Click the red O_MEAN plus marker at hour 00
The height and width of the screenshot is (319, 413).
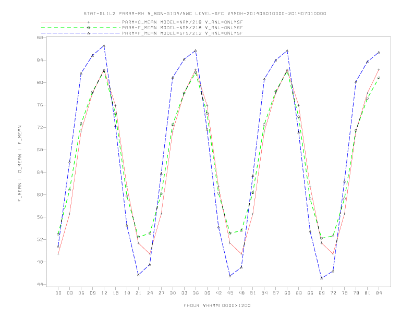58,254
